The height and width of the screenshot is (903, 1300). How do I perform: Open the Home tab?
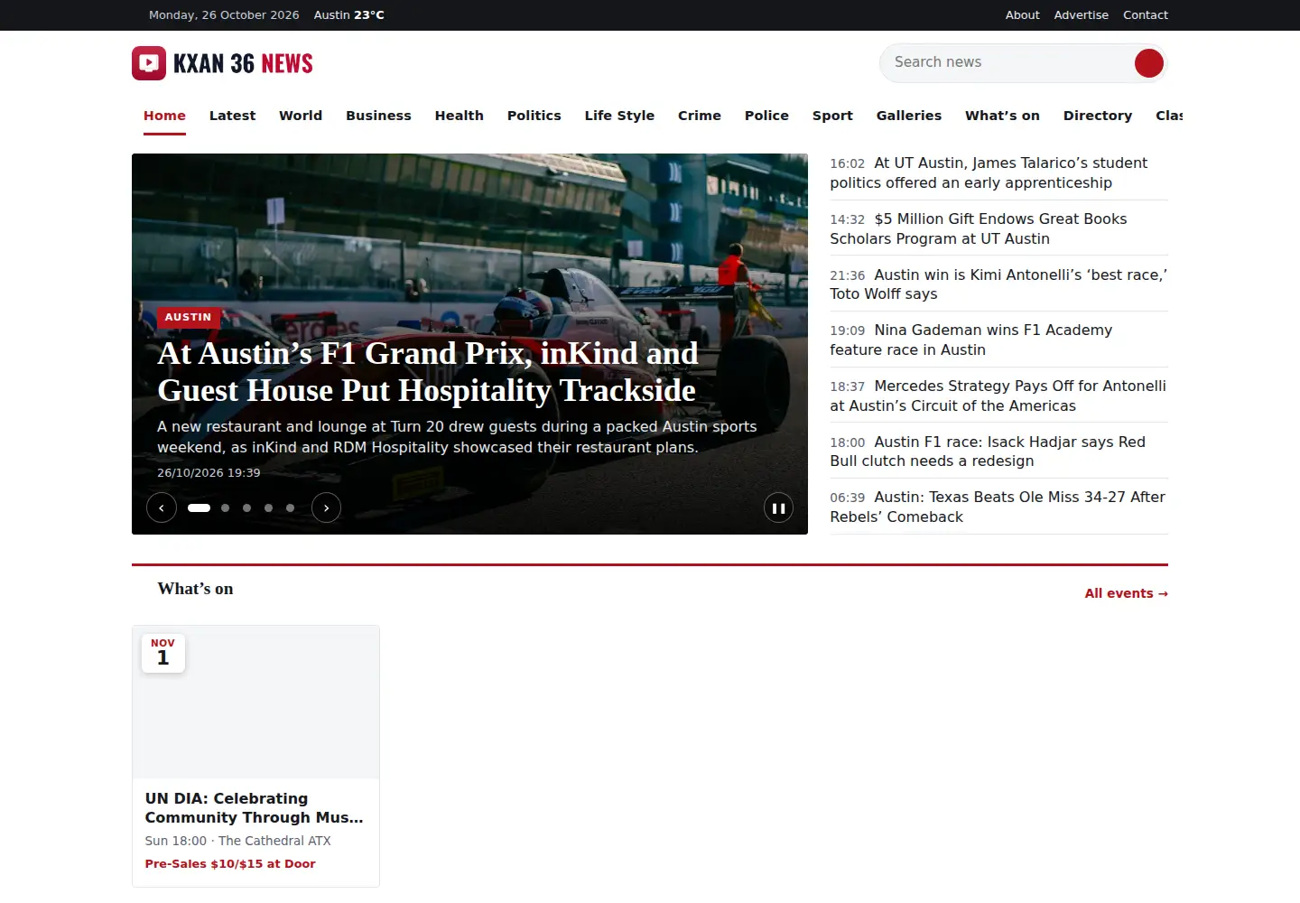click(164, 116)
